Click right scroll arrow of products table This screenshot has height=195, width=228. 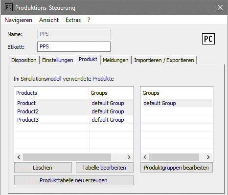coord(129,157)
